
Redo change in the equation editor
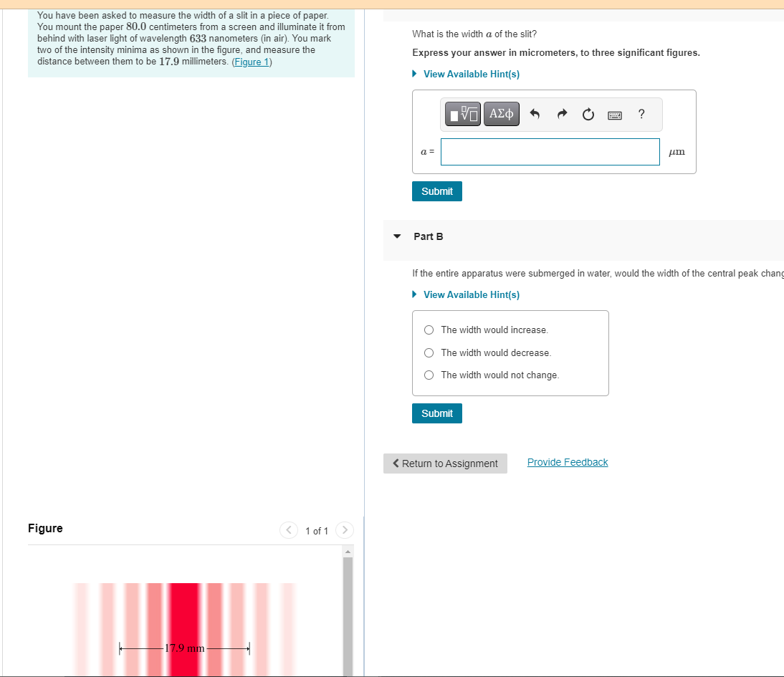pyautogui.click(x=562, y=113)
